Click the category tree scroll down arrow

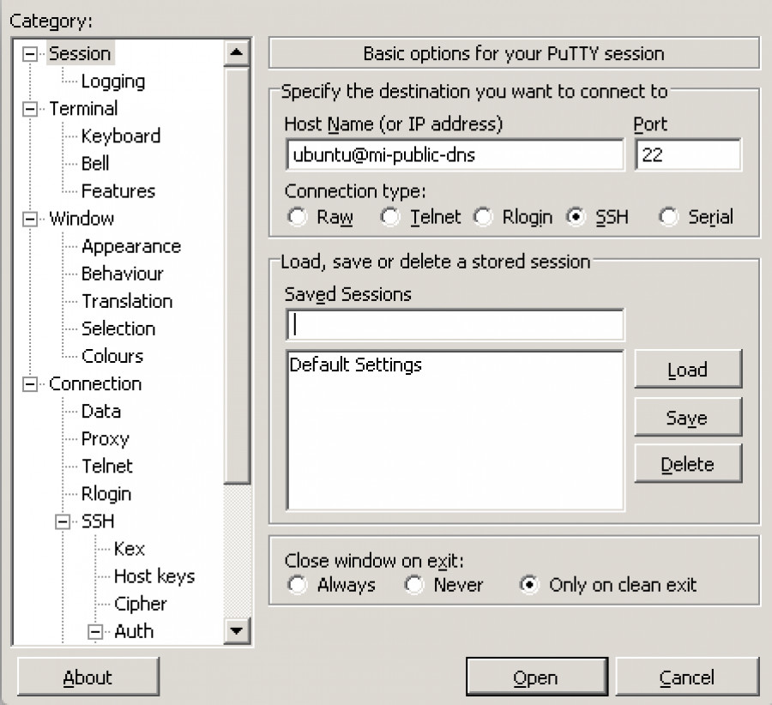237,631
